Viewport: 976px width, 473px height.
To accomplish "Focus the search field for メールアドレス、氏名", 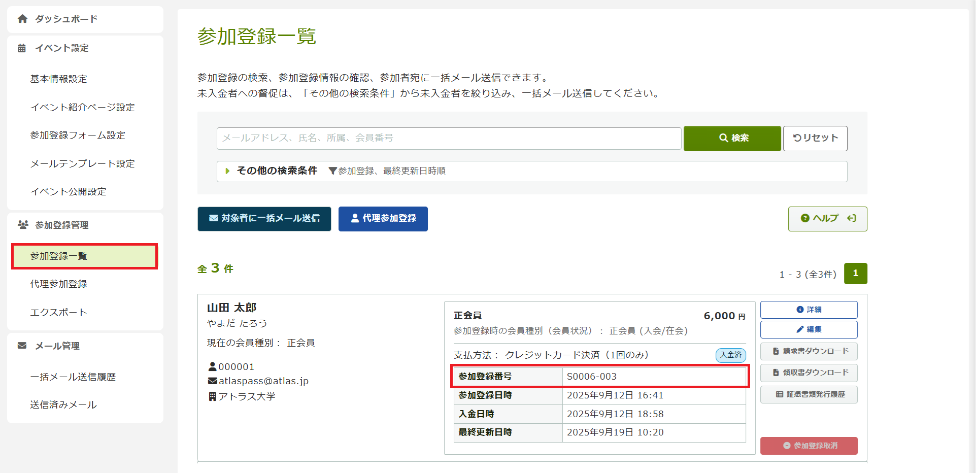I will tap(449, 139).
